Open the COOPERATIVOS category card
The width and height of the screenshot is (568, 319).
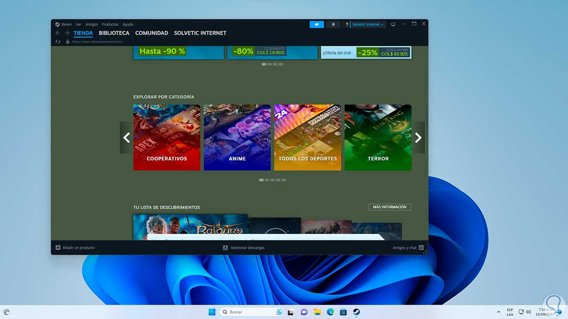pos(167,138)
